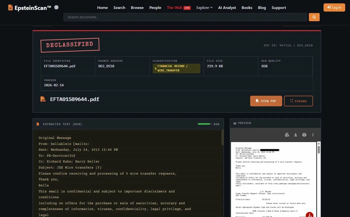Expand the Explore dropdown menu
This screenshot has height=217, width=350.
point(204,8)
